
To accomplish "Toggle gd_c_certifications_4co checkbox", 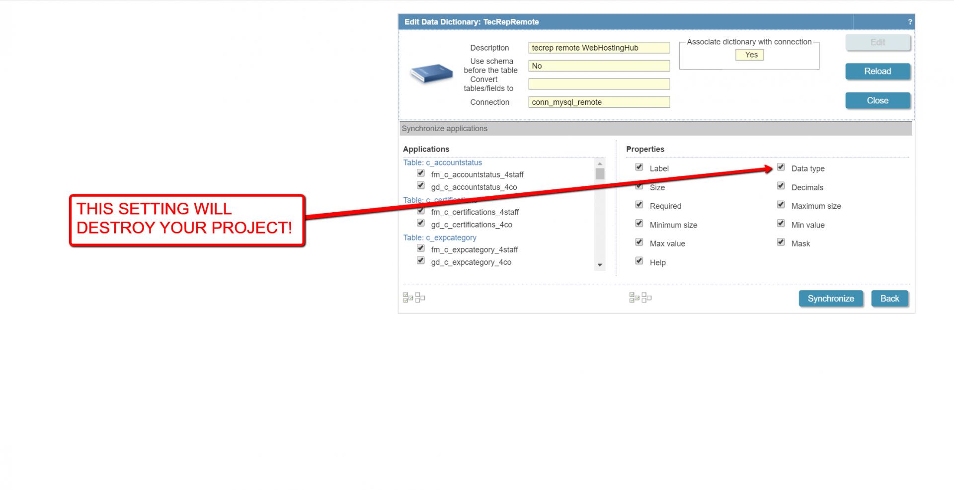I will pyautogui.click(x=421, y=223).
